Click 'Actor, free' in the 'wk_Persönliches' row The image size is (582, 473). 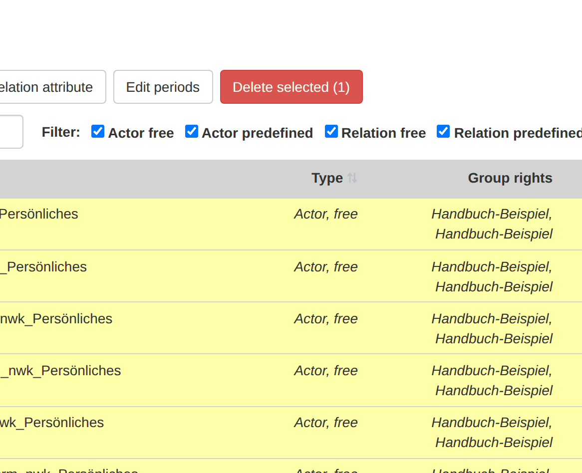[x=326, y=423]
